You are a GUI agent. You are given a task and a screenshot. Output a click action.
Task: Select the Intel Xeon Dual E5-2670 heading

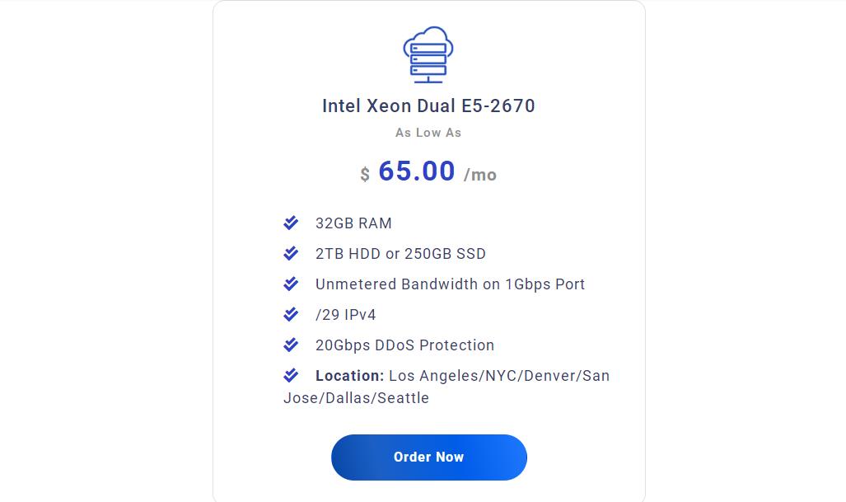pos(428,106)
